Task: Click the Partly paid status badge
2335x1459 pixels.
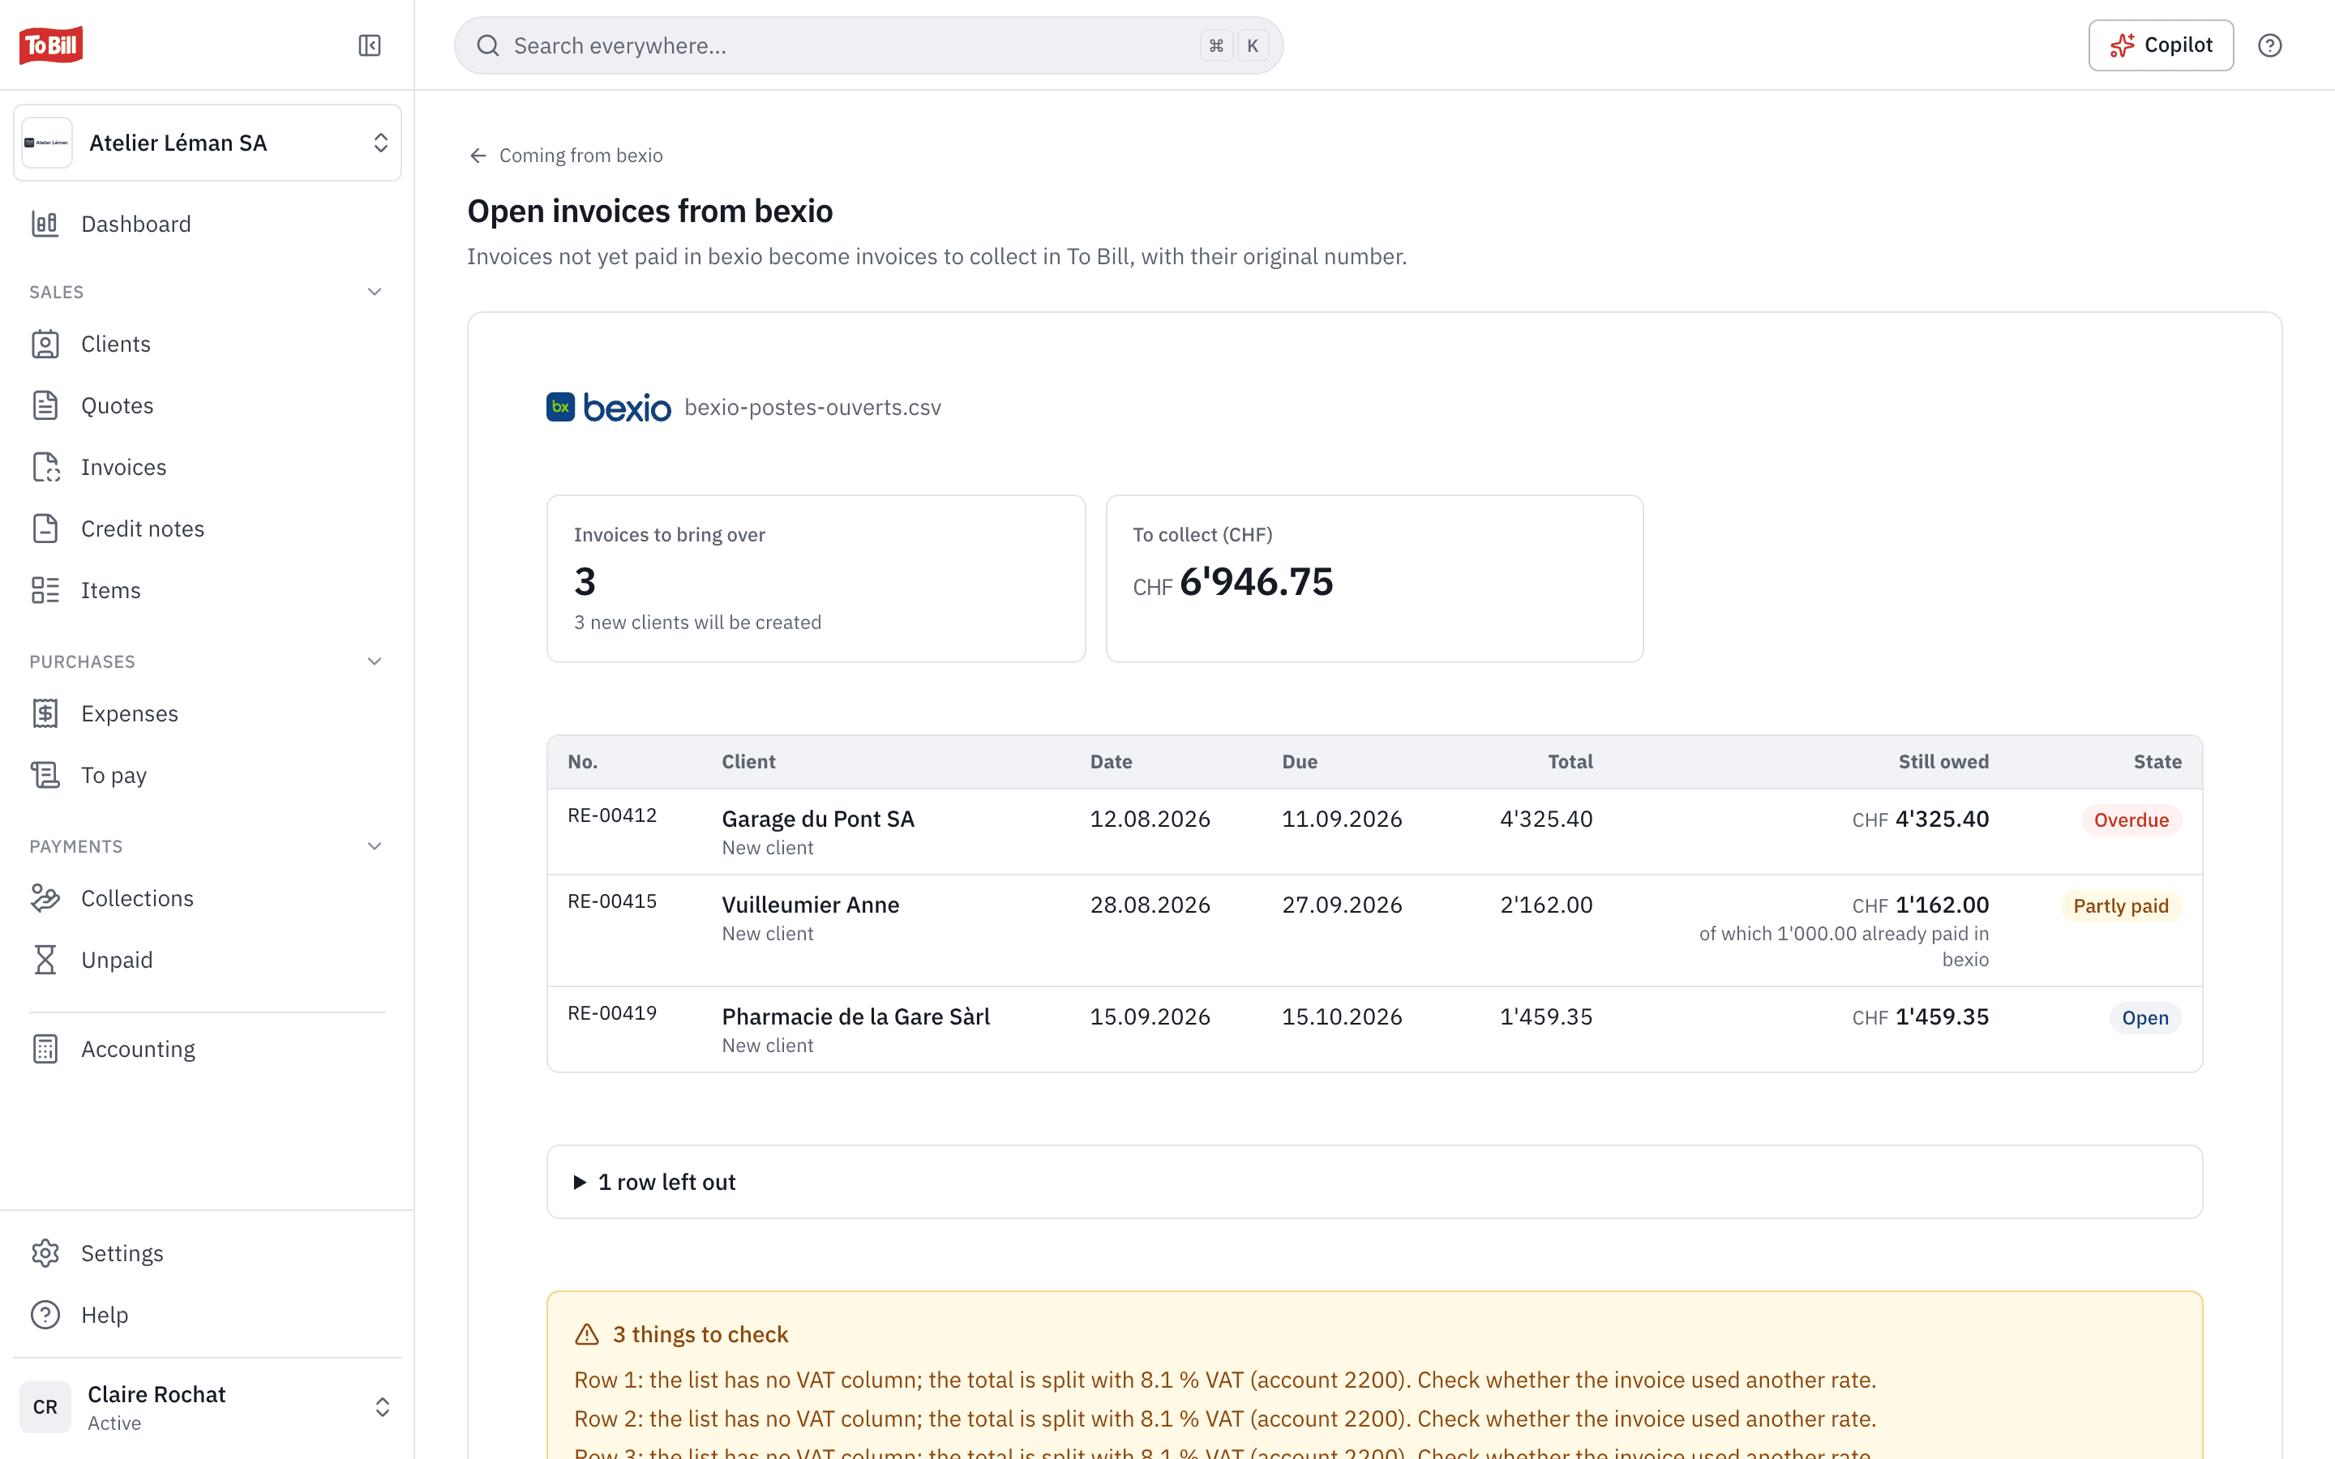Action: [2121, 906]
